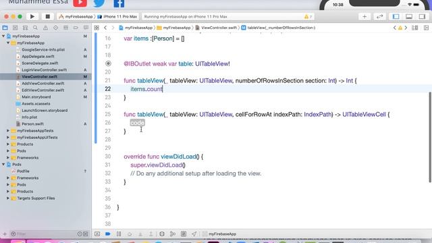Expand the Products folder under myFirebaseApp

click(x=8, y=144)
